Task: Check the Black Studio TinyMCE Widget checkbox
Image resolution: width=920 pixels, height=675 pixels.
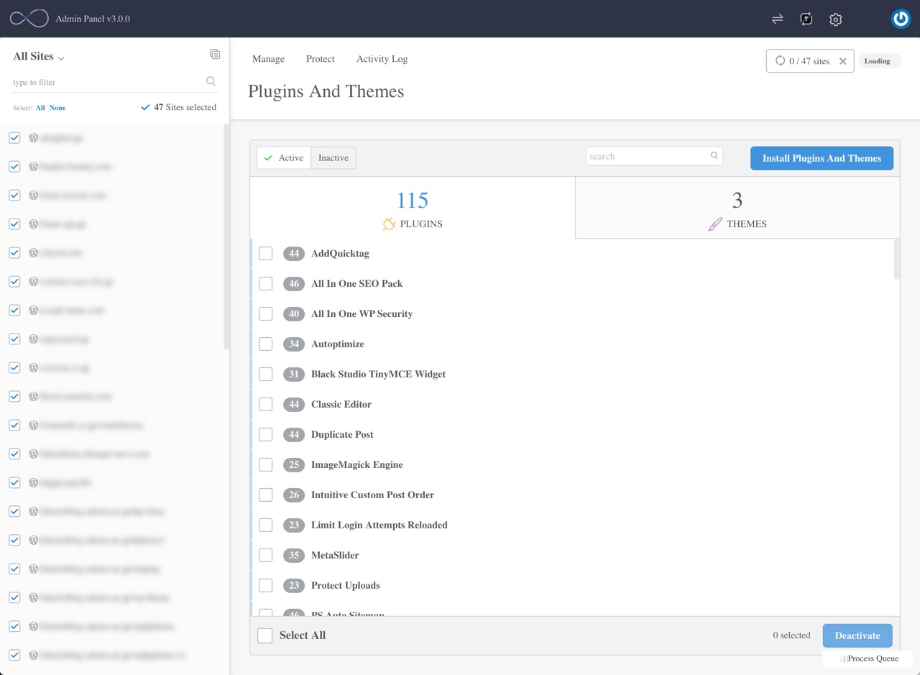Action: click(266, 374)
